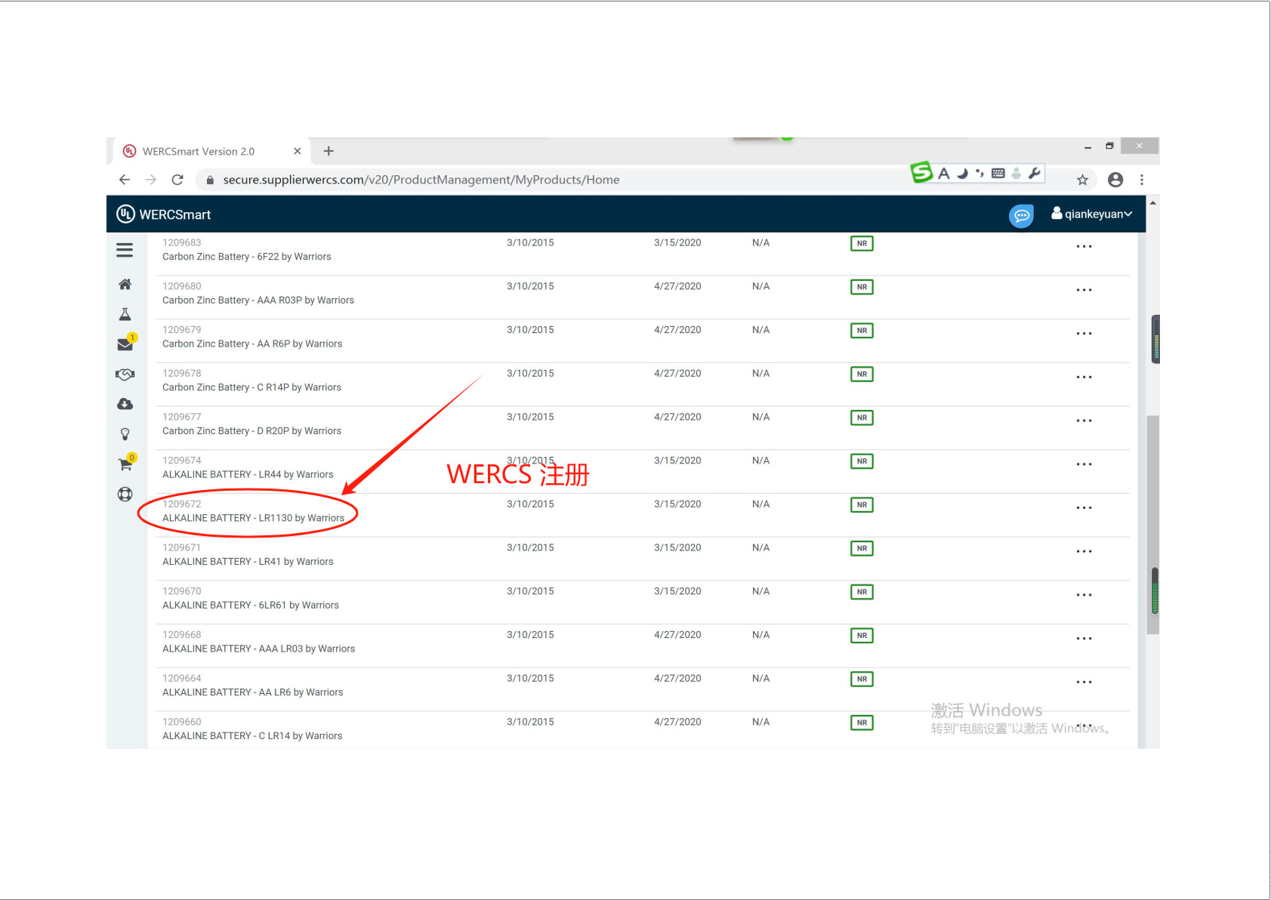This screenshot has height=900, width=1271.
Task: Open the browser profile account icon
Action: (x=1115, y=180)
